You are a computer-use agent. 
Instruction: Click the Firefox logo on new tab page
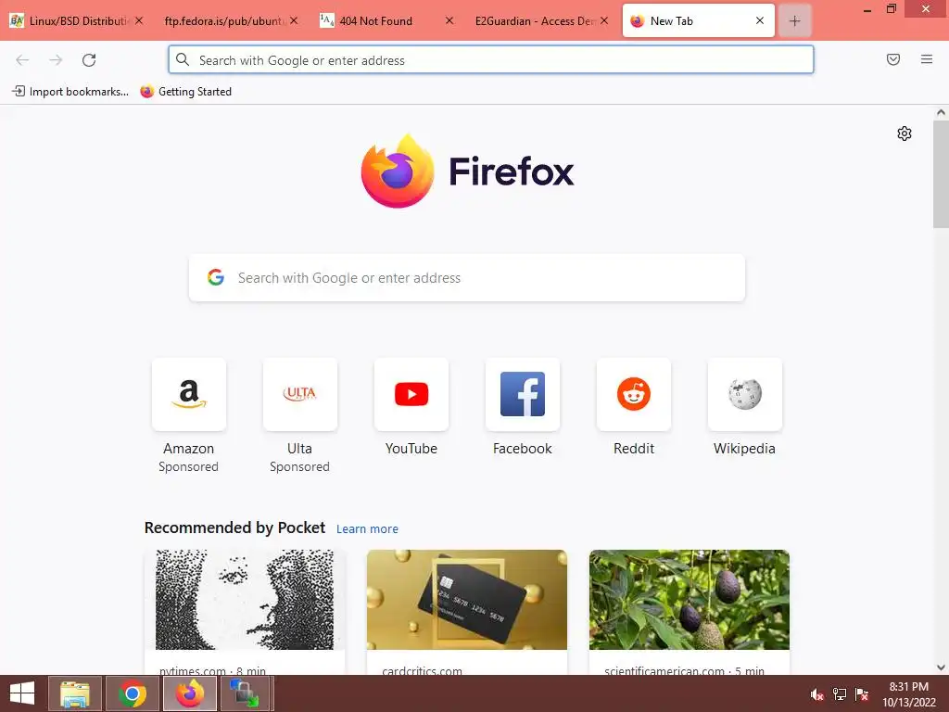tap(467, 171)
